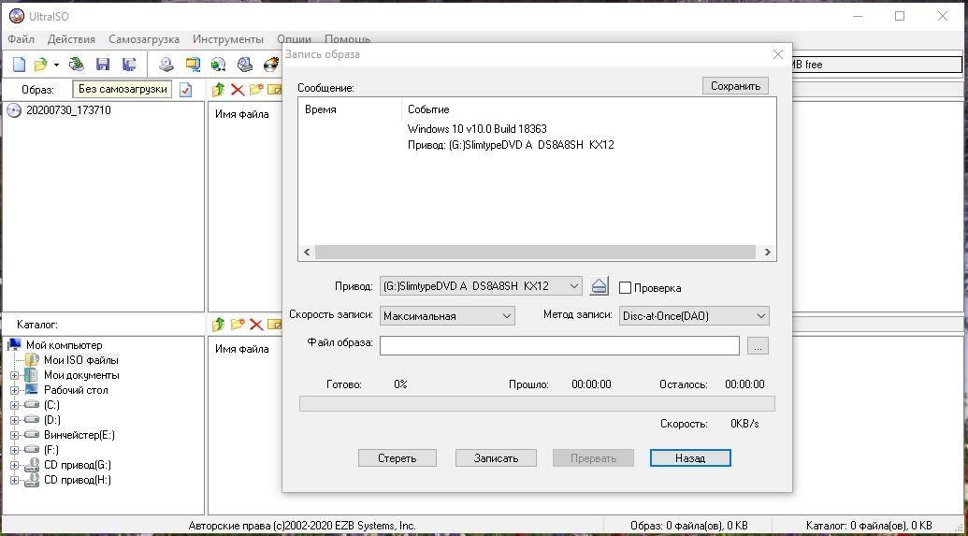
Task: Click the Стереть button
Action: click(397, 458)
